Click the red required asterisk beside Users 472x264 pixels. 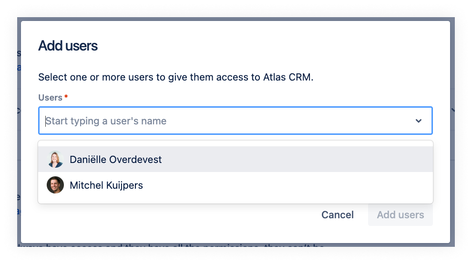click(66, 97)
